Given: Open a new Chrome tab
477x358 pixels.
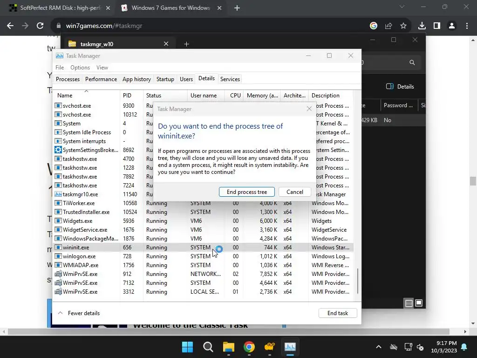Looking at the screenshot, I should pyautogui.click(x=237, y=8).
